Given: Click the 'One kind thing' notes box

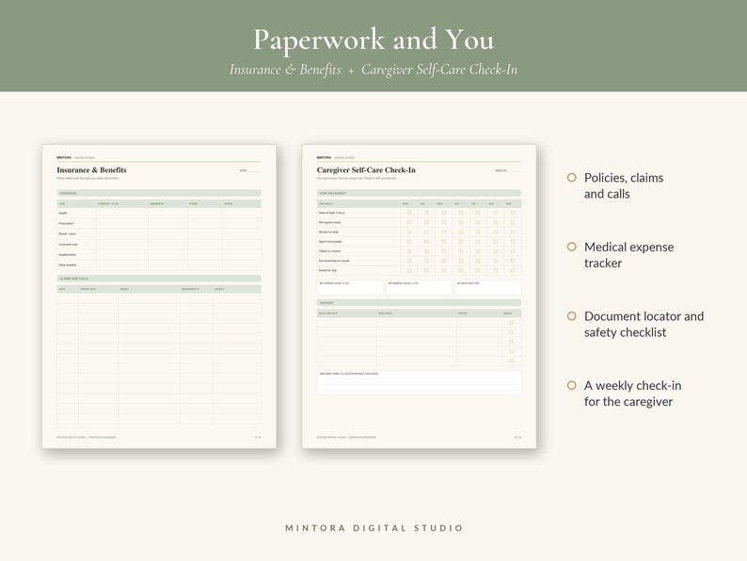Looking at the screenshot, I should (x=419, y=383).
